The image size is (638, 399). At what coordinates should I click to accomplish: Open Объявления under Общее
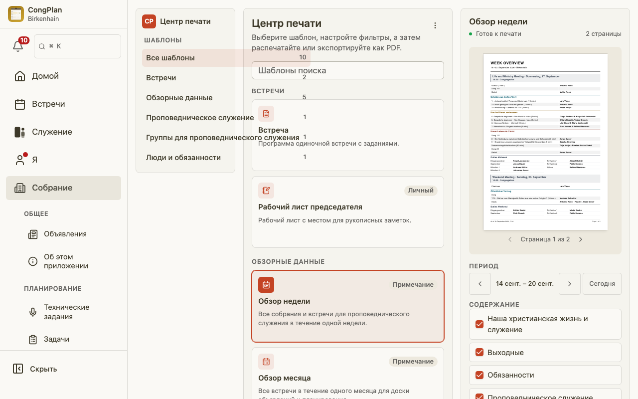point(71,234)
